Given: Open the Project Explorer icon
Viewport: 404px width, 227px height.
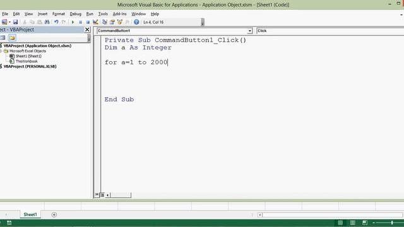Looking at the screenshot, I should click(105, 22).
